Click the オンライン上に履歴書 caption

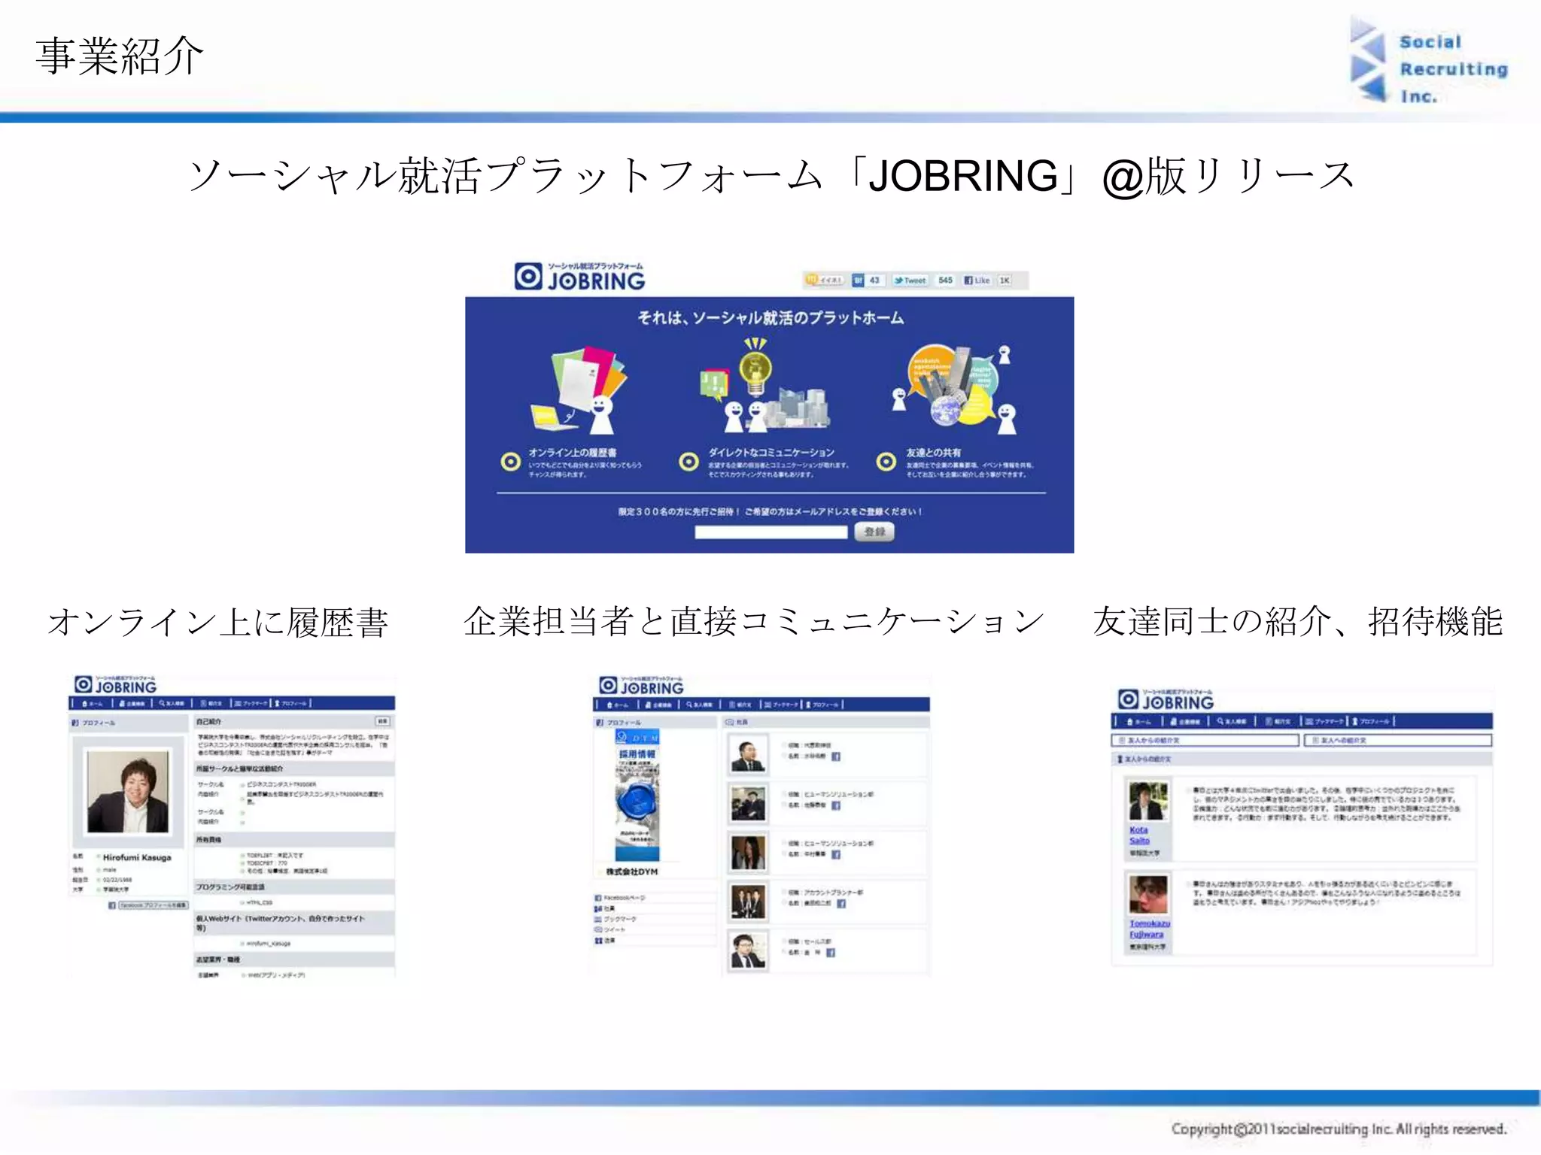click(x=218, y=623)
